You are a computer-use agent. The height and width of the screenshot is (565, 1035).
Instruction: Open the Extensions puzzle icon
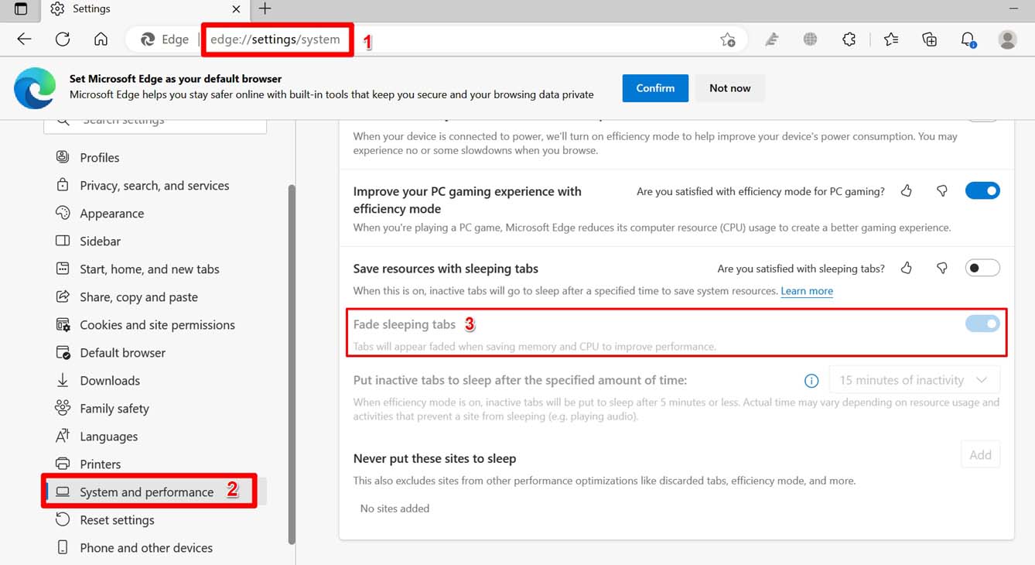point(849,39)
